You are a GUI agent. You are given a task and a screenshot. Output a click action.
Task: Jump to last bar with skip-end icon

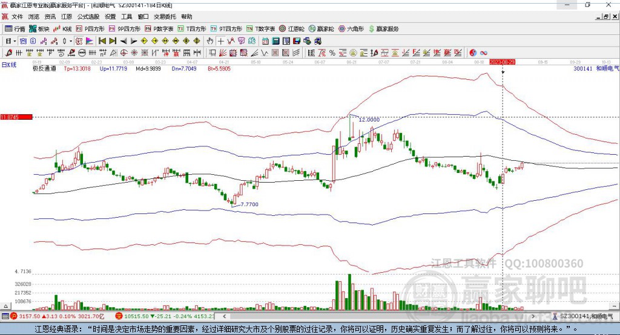pyautogui.click(x=113, y=41)
